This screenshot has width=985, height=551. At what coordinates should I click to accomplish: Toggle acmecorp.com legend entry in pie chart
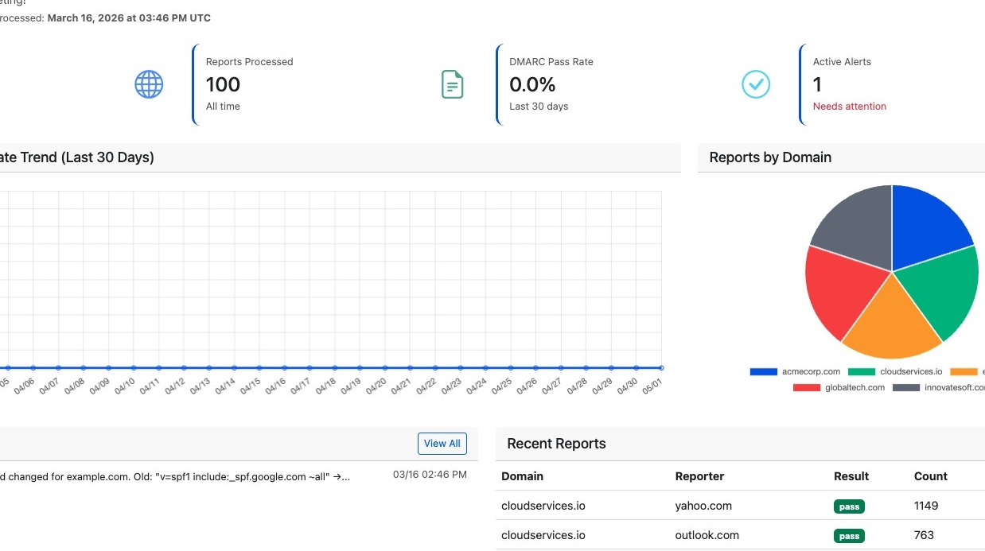point(795,371)
